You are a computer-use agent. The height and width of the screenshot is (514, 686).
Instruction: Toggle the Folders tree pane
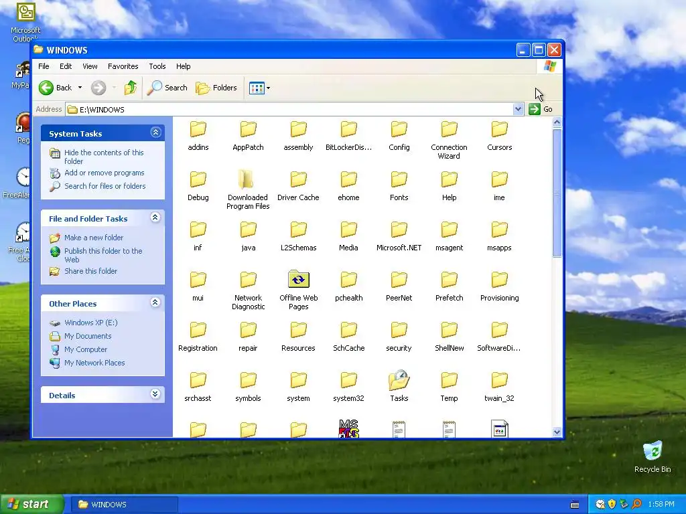tap(216, 88)
